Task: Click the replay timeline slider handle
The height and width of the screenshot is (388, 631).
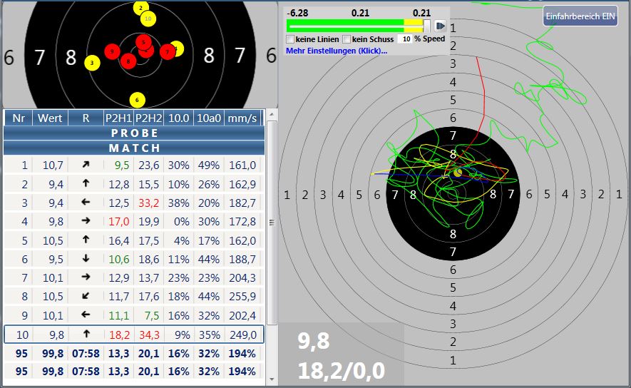Action: click(426, 26)
